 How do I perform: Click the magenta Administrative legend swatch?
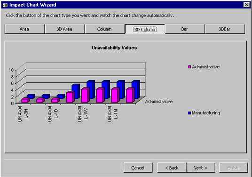(189, 67)
